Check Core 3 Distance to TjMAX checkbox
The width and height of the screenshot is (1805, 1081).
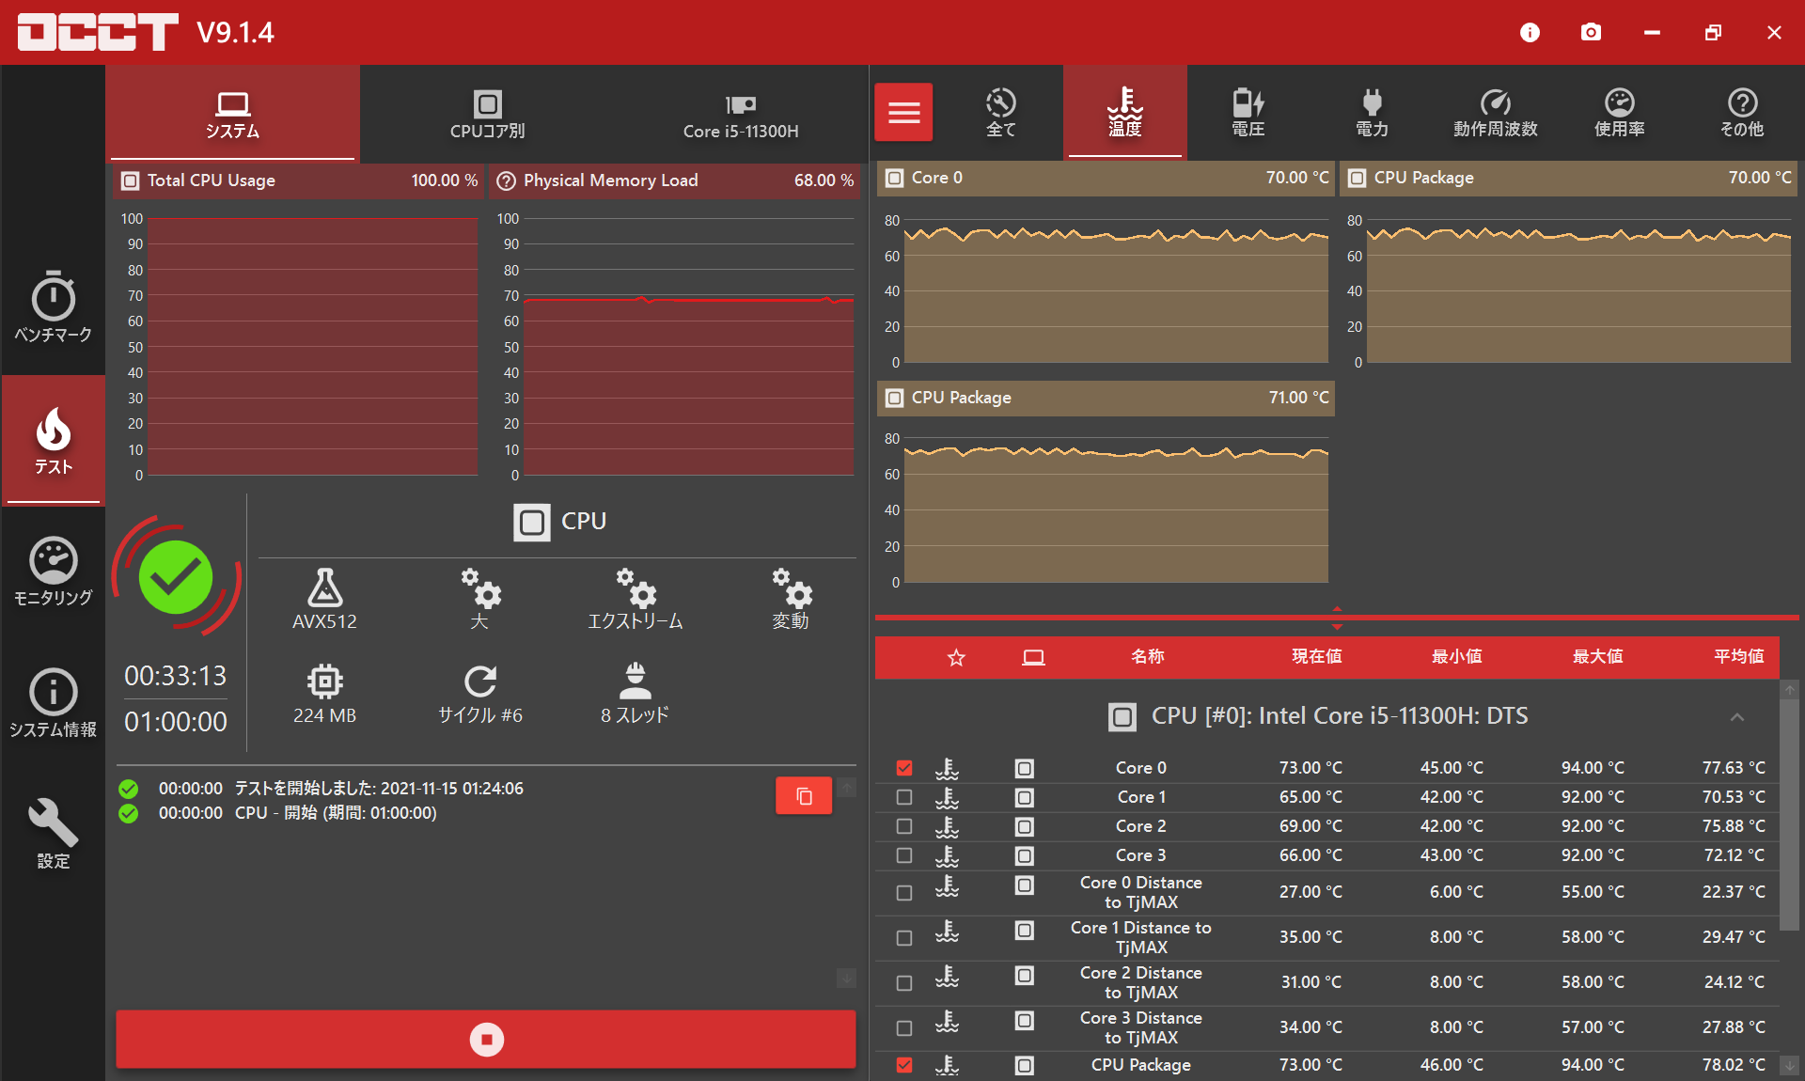coord(904,1027)
